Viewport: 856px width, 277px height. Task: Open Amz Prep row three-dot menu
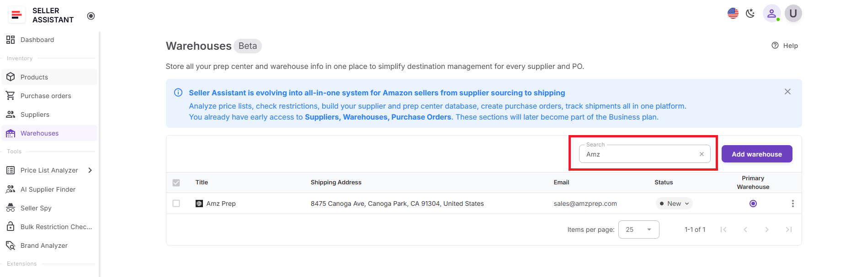coord(792,204)
